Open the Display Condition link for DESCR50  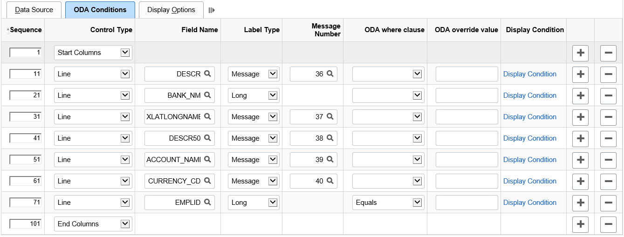pos(529,138)
